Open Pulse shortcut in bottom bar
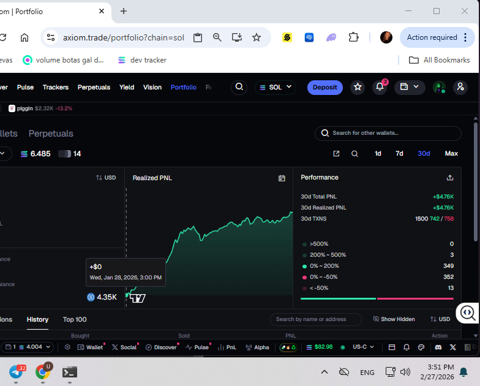The height and width of the screenshot is (386, 480). point(198,347)
